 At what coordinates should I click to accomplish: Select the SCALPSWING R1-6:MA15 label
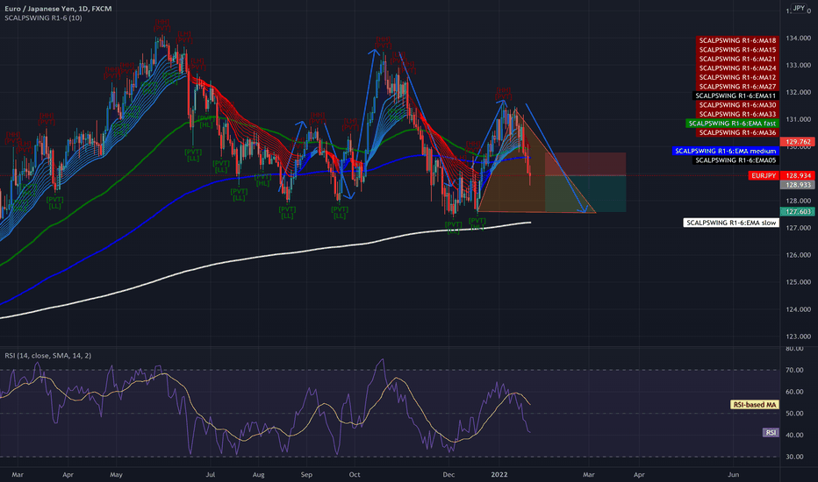[737, 49]
